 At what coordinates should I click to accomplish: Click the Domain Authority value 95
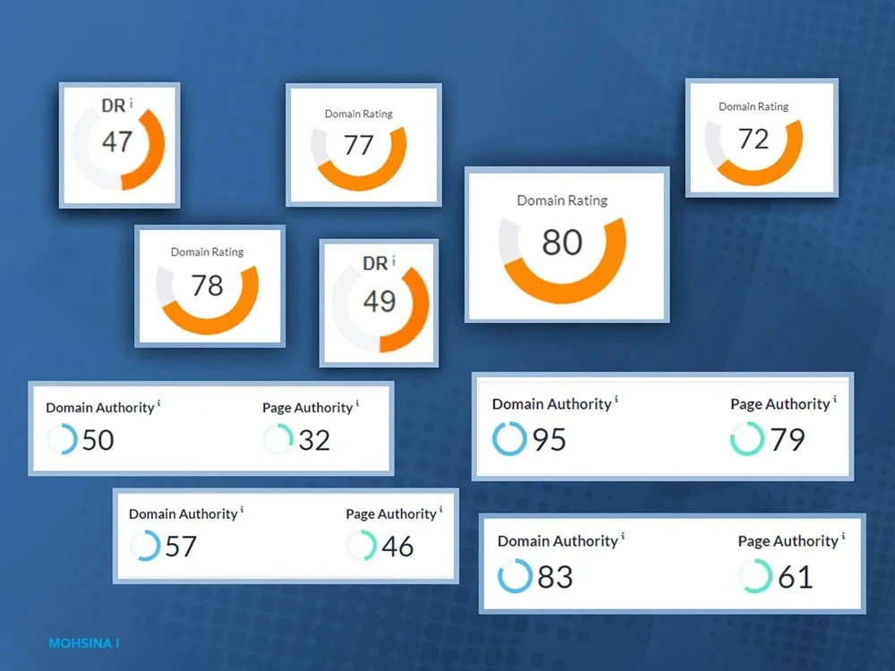pos(550,439)
